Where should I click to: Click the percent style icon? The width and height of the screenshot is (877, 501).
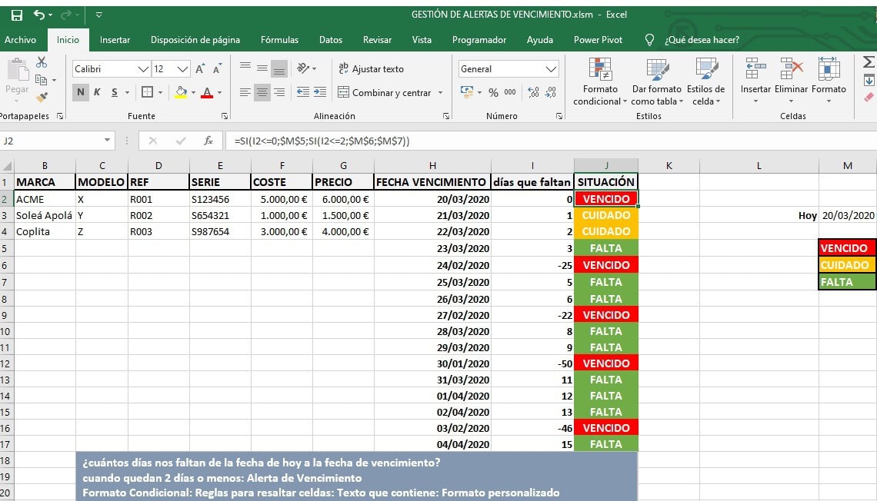[x=492, y=92]
